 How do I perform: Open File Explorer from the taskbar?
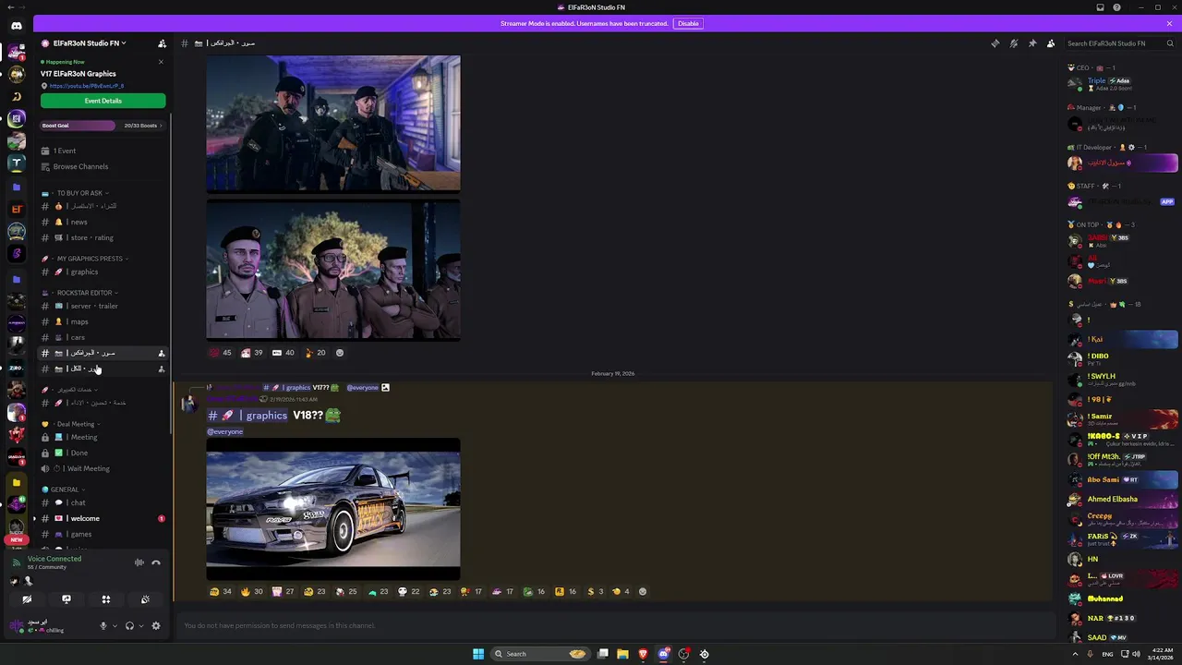click(x=622, y=654)
